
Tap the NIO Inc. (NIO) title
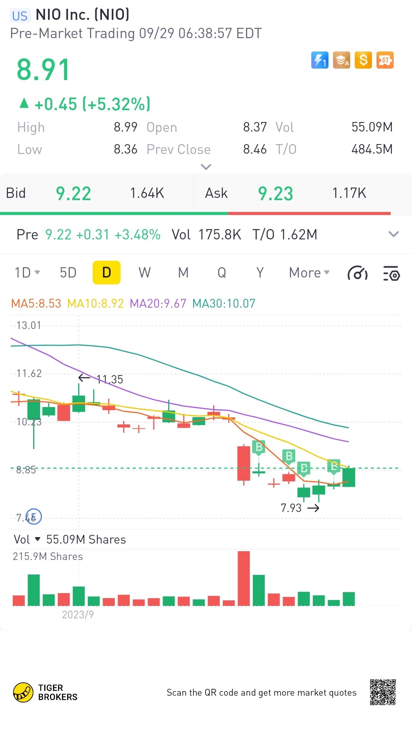[82, 15]
